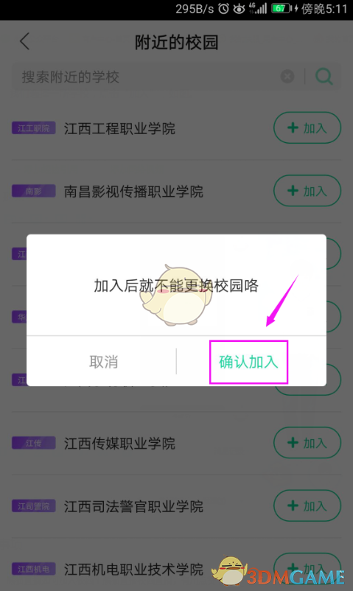Image resolution: width=353 pixels, height=591 pixels.
Task: Cancel the dialog with 取消
Action: (104, 363)
